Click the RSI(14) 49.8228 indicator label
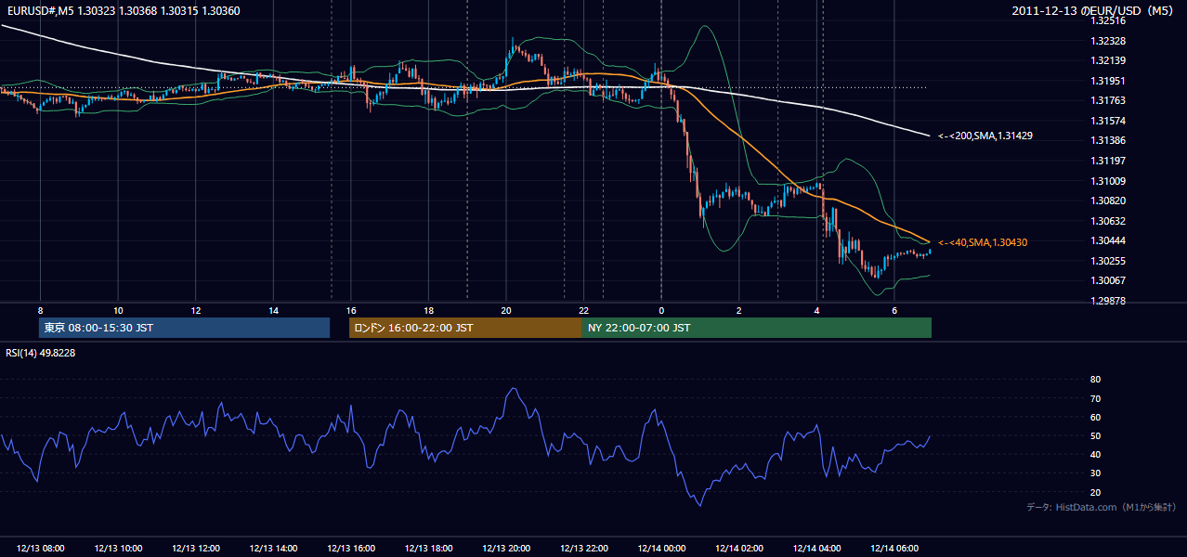This screenshot has width=1187, height=557. [x=41, y=353]
